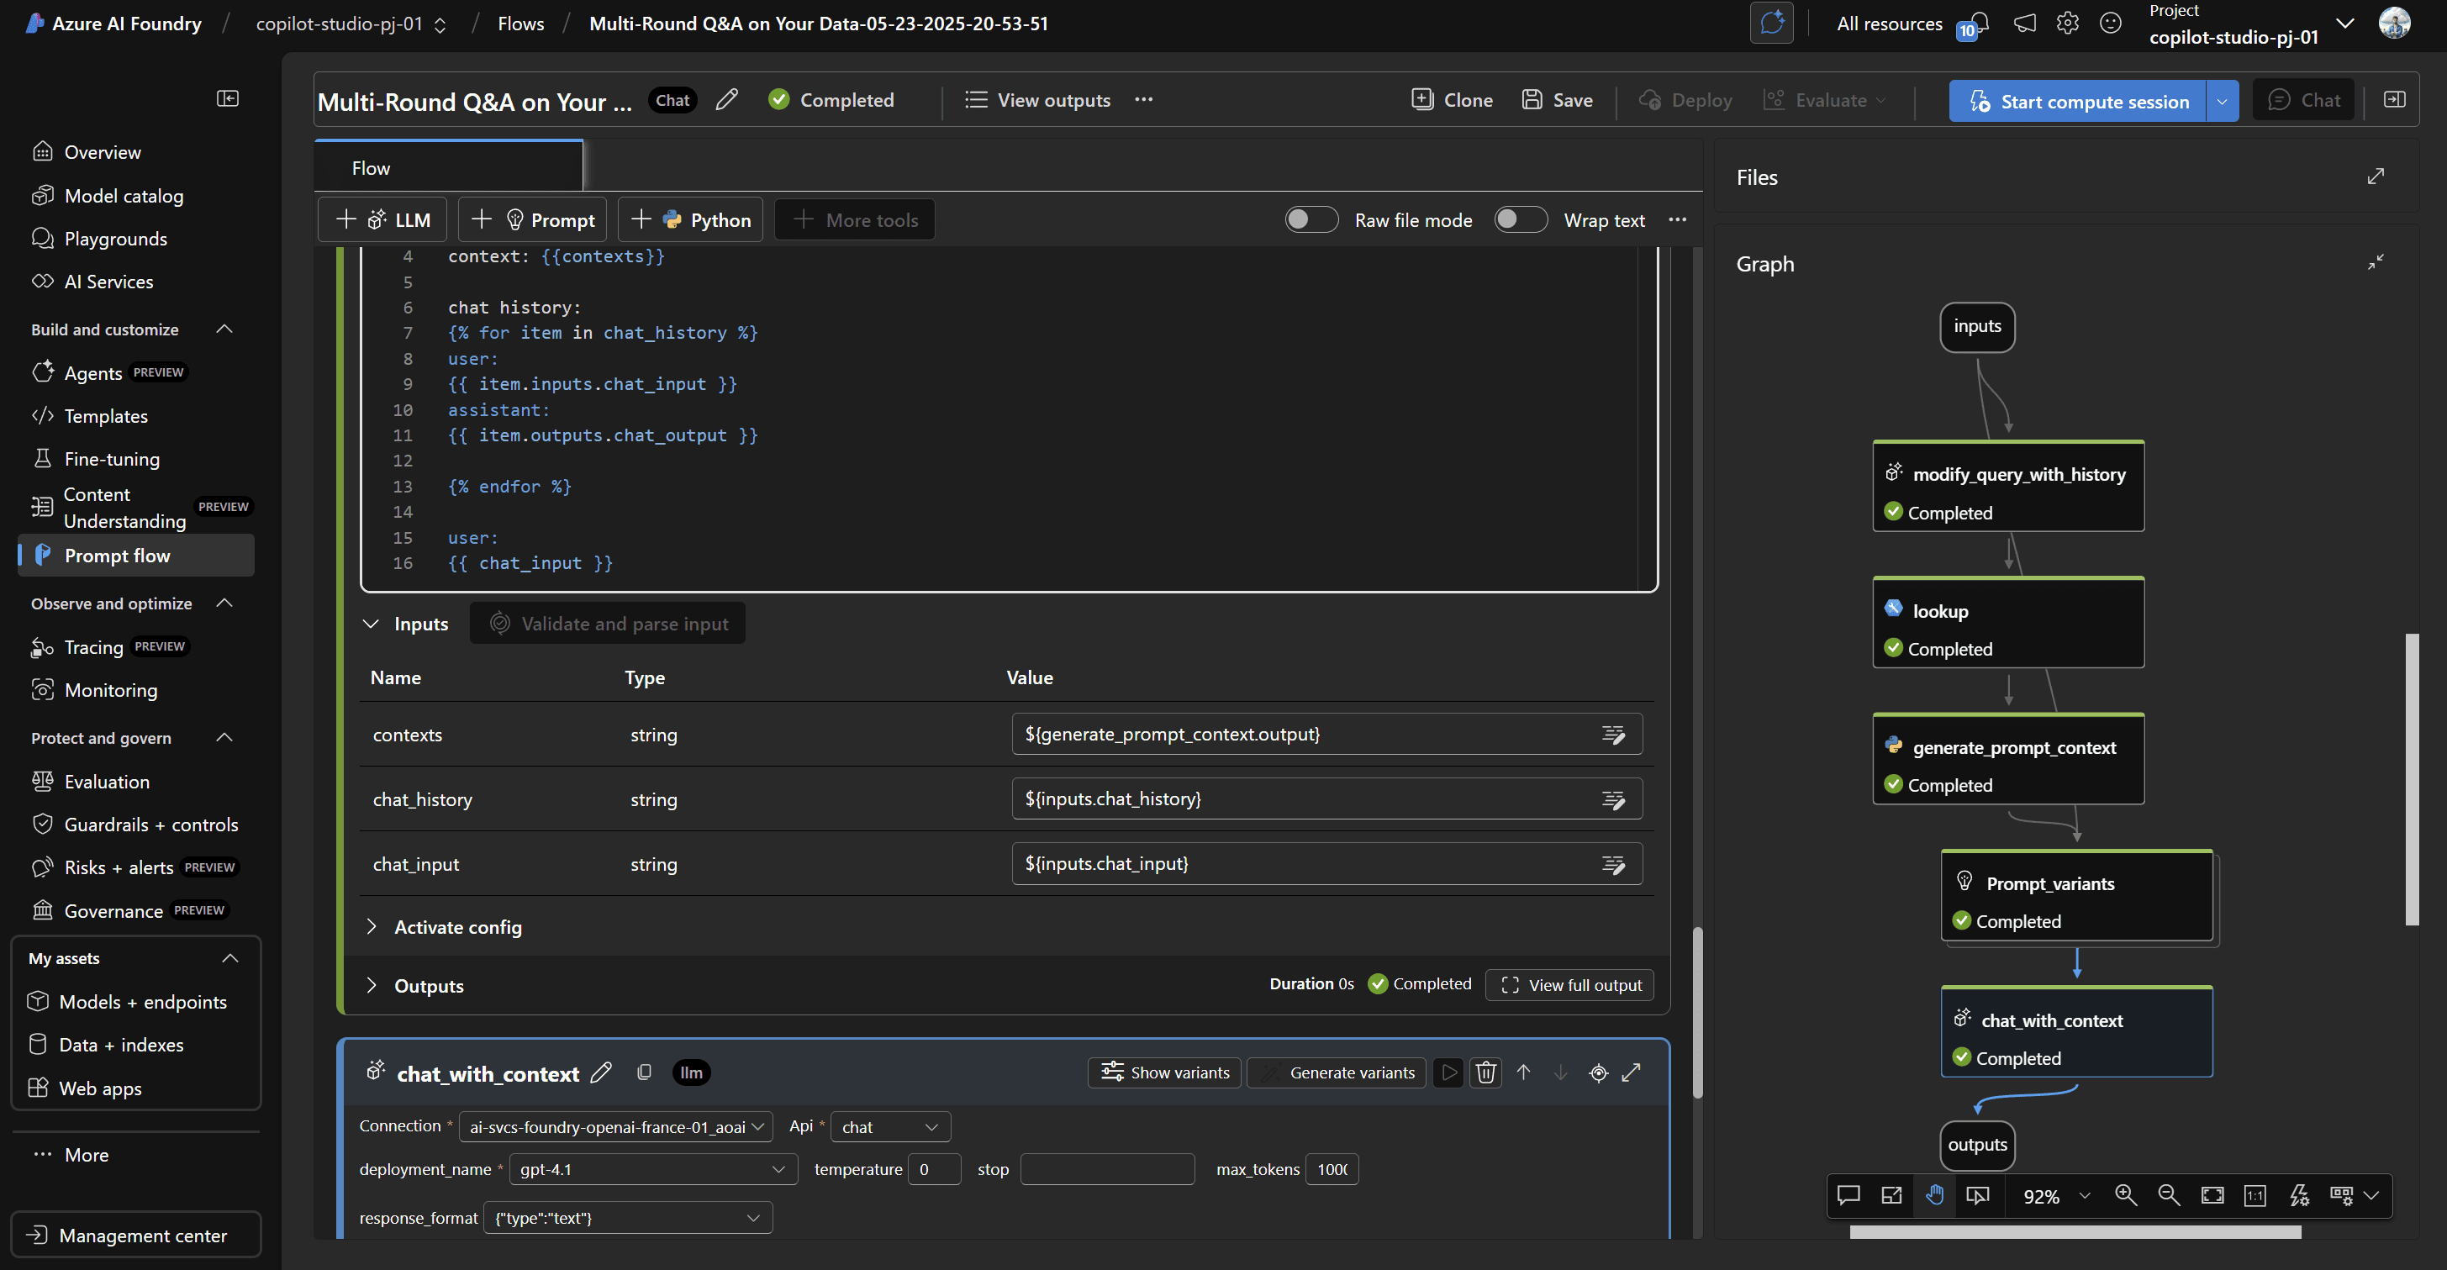Viewport: 2447px width, 1270px height.
Task: Toggle Wrap text switch
Action: coord(1520,219)
